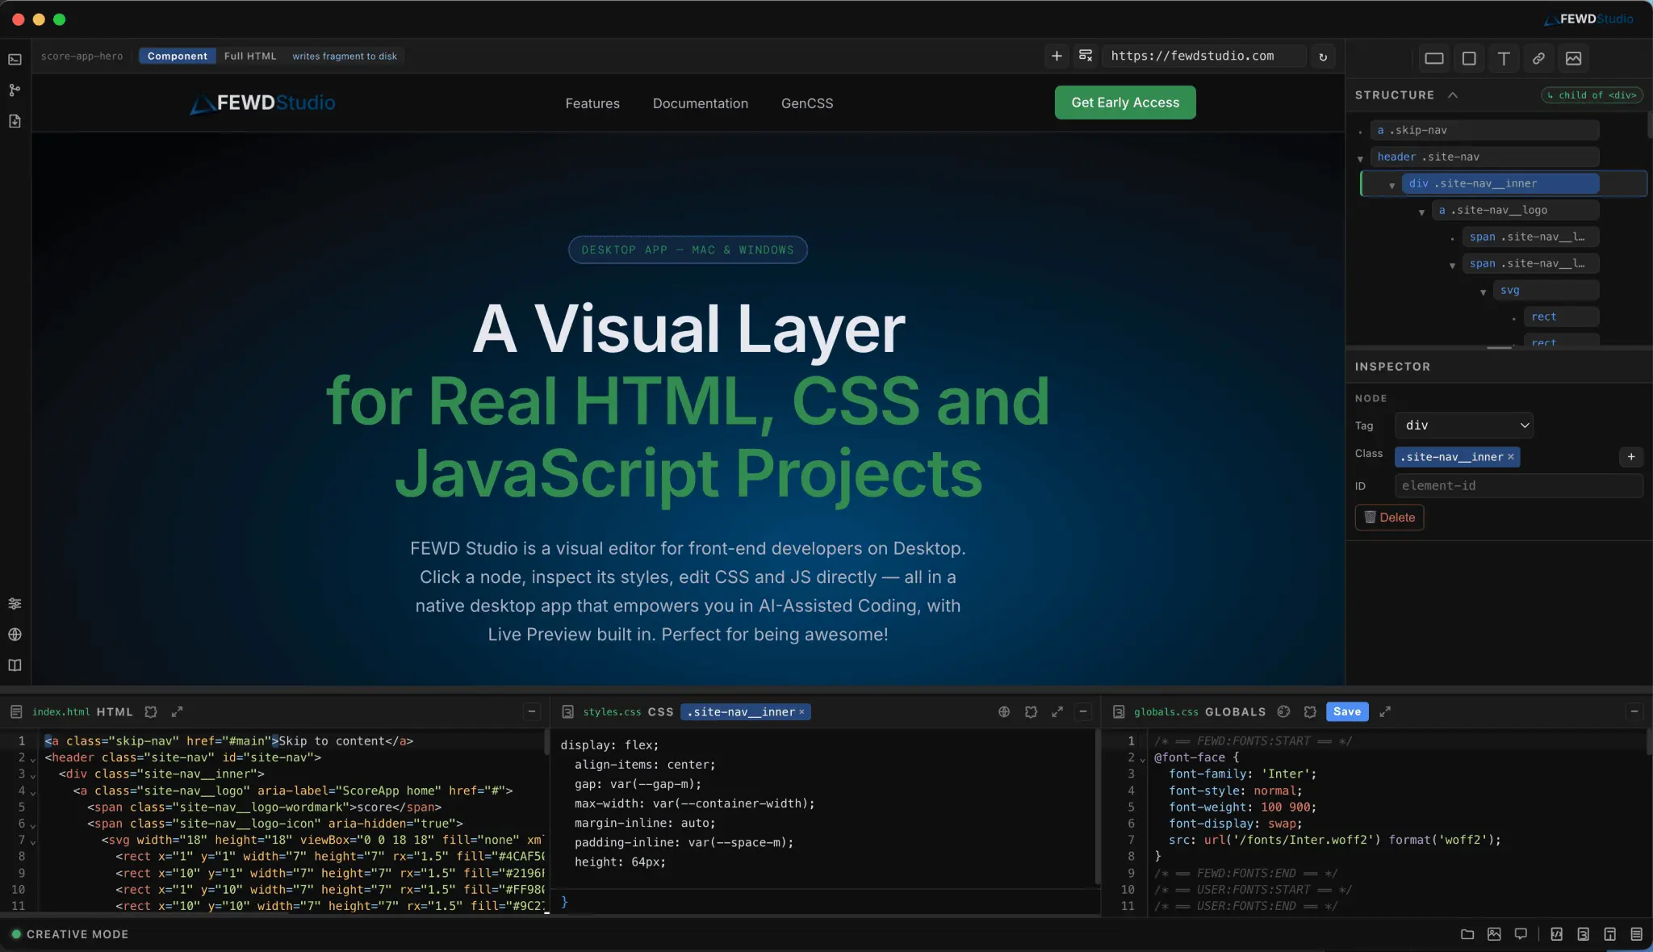Click globe icon in the CSS panel header
This screenshot has width=1653, height=952.
click(x=1004, y=711)
